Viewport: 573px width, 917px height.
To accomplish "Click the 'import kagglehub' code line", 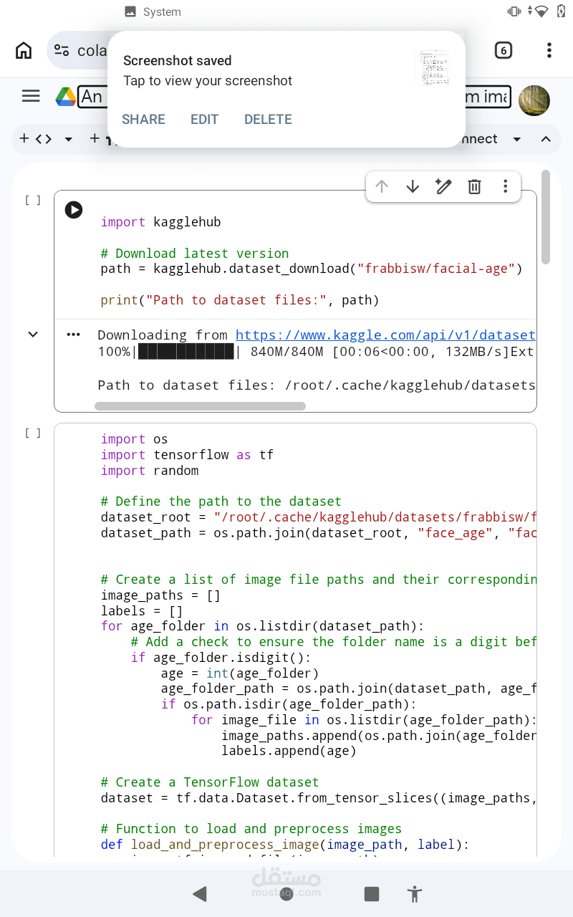I will [x=160, y=222].
